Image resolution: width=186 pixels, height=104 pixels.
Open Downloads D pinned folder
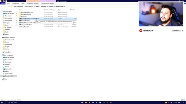tap(8, 18)
